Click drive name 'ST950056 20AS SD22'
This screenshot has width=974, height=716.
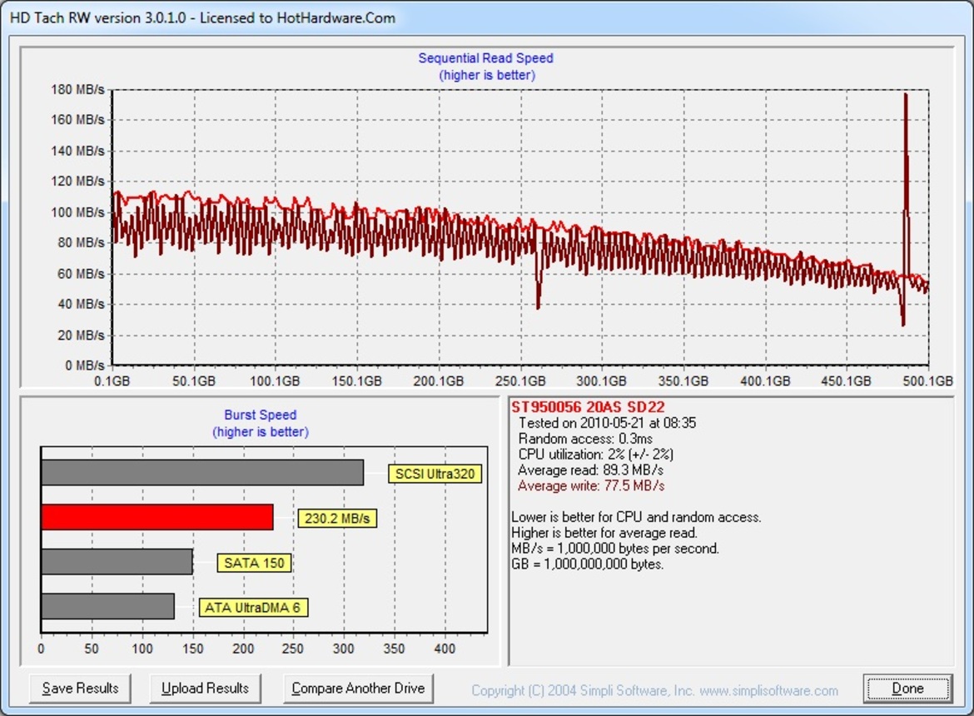coord(588,407)
